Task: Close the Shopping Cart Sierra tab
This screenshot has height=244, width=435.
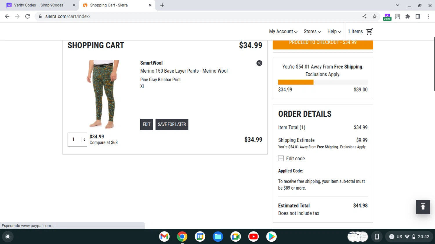Action: tap(150, 5)
